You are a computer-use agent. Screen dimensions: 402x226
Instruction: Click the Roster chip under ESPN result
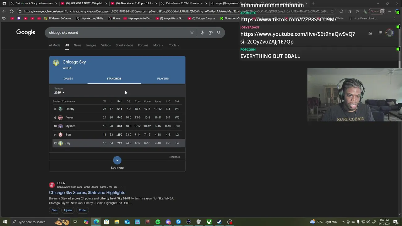click(83, 210)
